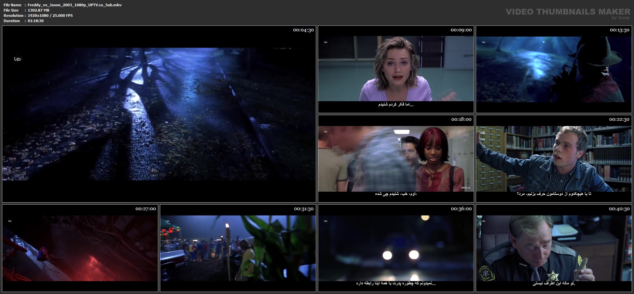The height and width of the screenshot is (294, 634).
Task: Open the large wet road thumbnail
Action: pyautogui.click(x=159, y=114)
